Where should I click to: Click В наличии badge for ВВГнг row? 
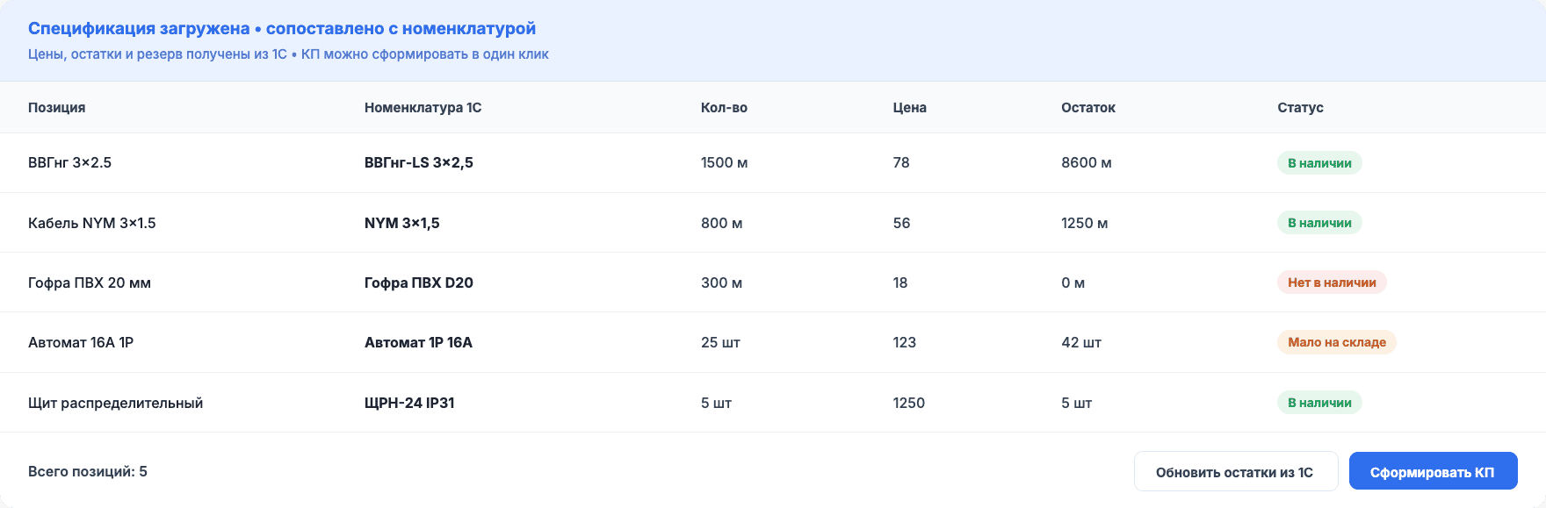(1319, 163)
